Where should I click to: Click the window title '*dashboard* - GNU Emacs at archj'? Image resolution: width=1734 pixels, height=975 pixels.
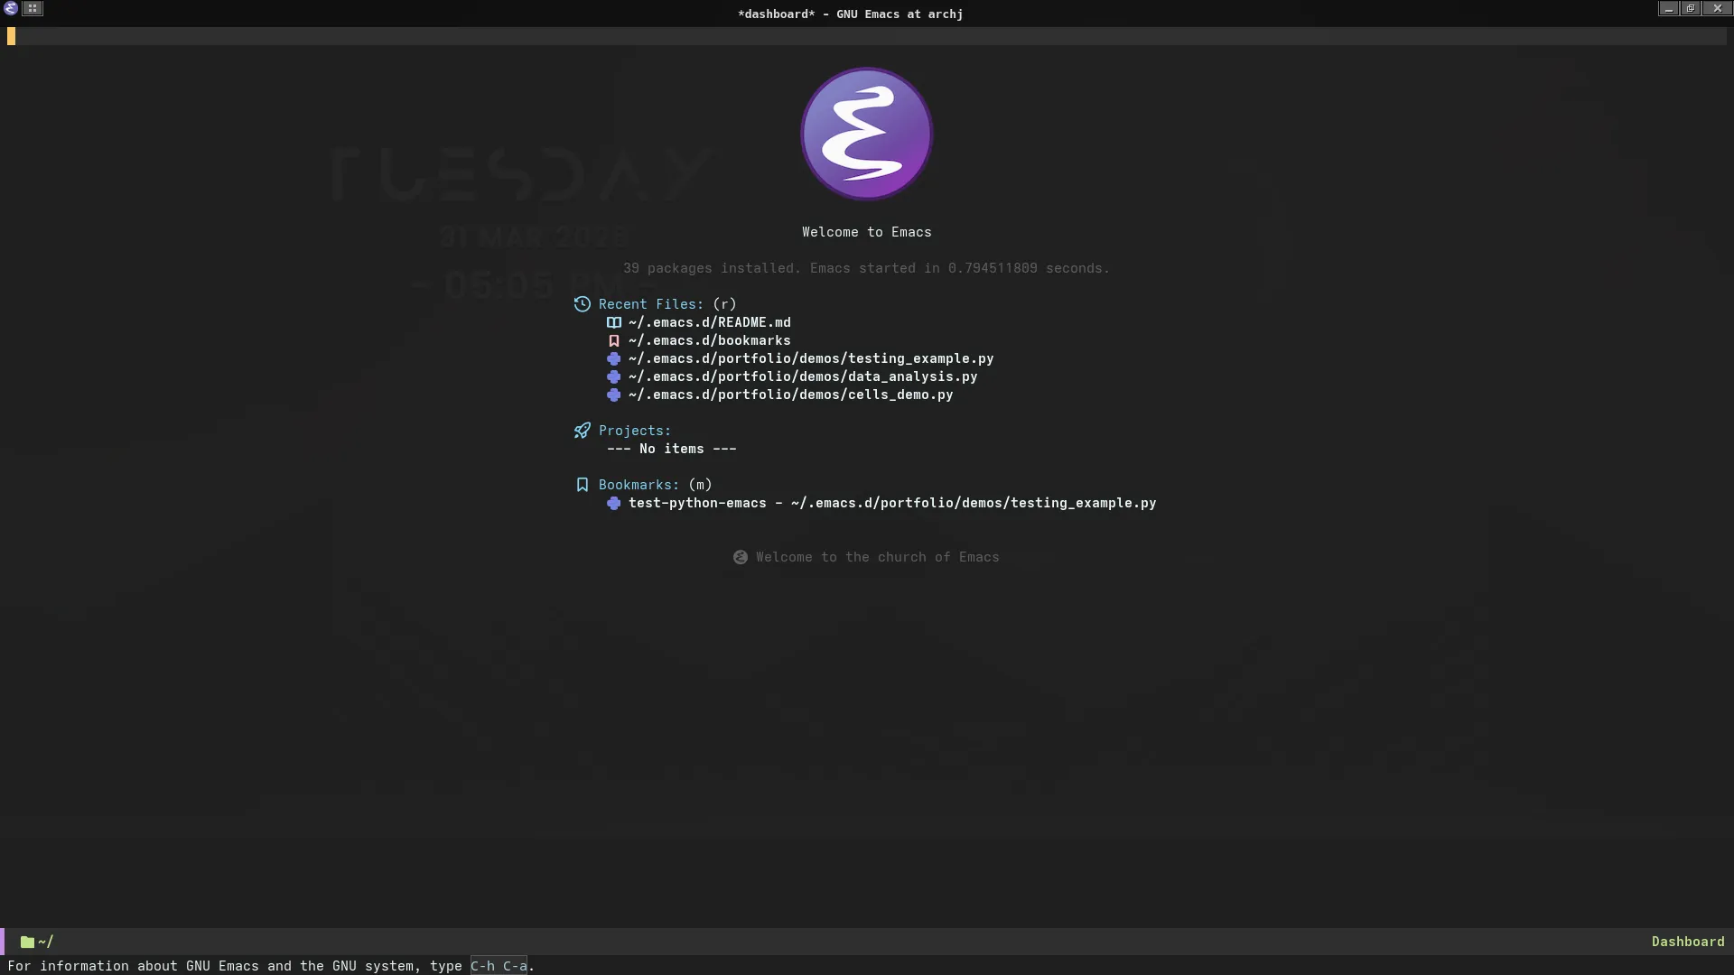pyautogui.click(x=850, y=14)
